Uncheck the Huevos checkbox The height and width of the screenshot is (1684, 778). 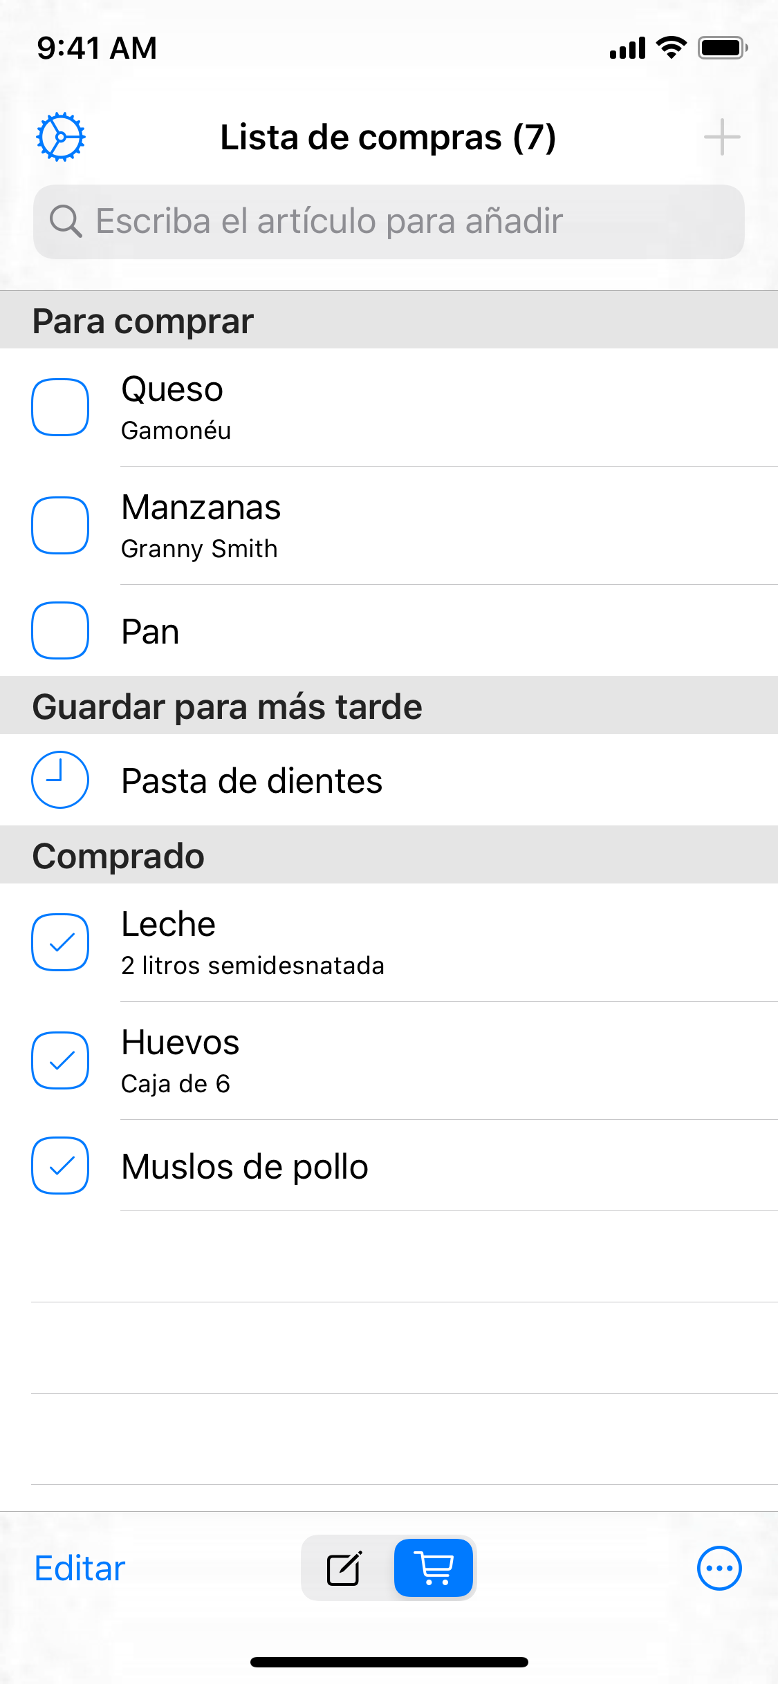click(60, 1060)
